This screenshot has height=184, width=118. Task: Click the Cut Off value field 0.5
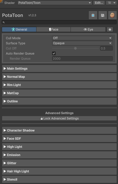coord(106,48)
